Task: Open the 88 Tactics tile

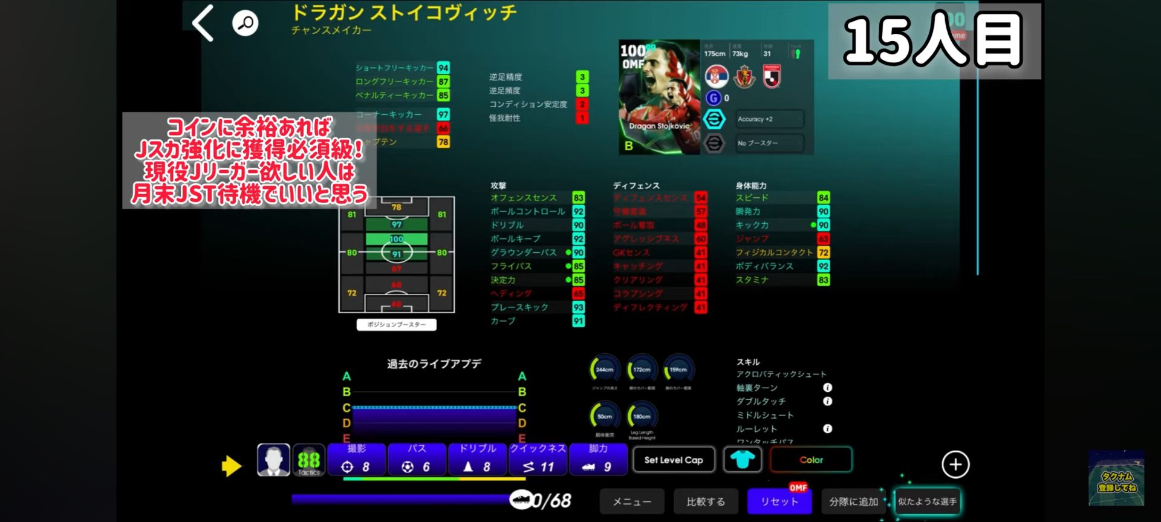Action: click(x=309, y=460)
